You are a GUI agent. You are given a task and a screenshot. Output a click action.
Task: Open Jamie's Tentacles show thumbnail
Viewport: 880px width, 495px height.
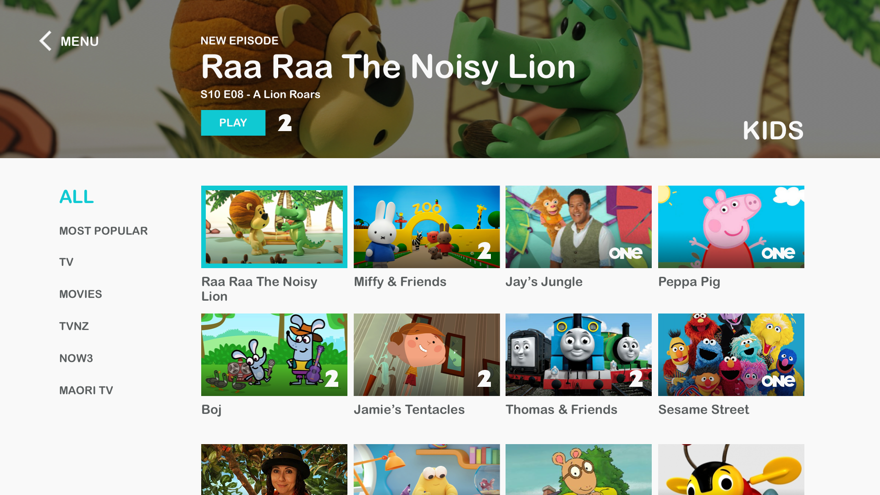pyautogui.click(x=427, y=355)
